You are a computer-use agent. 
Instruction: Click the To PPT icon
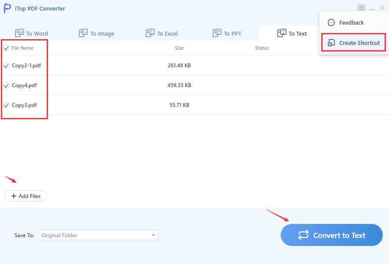217,33
